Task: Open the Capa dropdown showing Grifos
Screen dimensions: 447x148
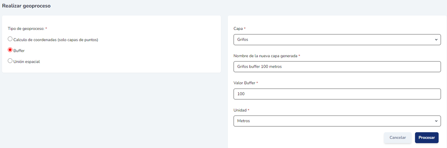Action: 337,40
